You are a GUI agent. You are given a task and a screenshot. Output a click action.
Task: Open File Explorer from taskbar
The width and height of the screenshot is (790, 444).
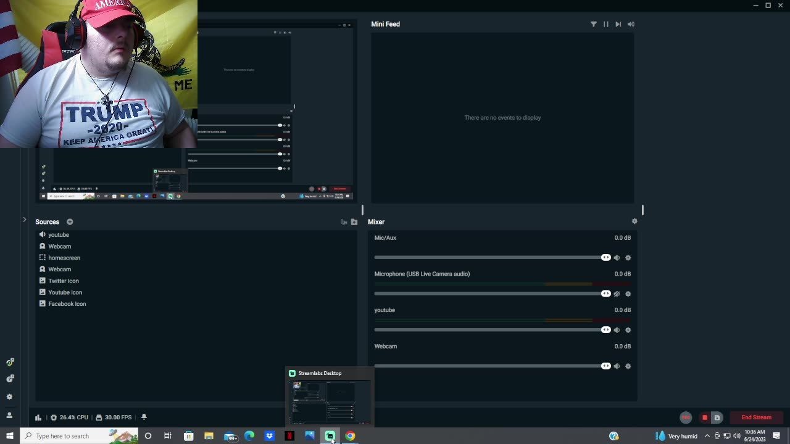[209, 436]
